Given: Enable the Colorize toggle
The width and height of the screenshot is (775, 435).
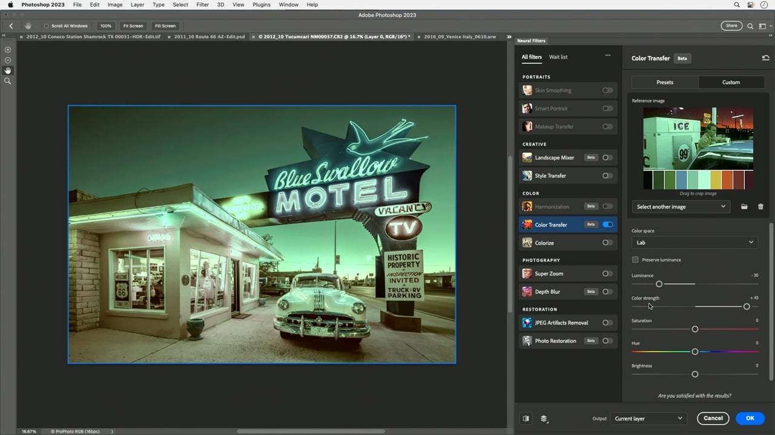Looking at the screenshot, I should click(x=607, y=242).
